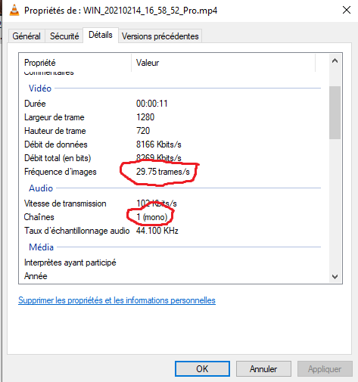Select the Détails tab

tap(101, 35)
